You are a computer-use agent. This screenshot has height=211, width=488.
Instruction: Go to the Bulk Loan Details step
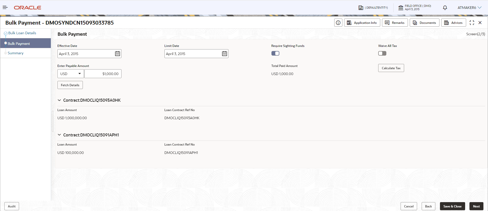[22, 33]
